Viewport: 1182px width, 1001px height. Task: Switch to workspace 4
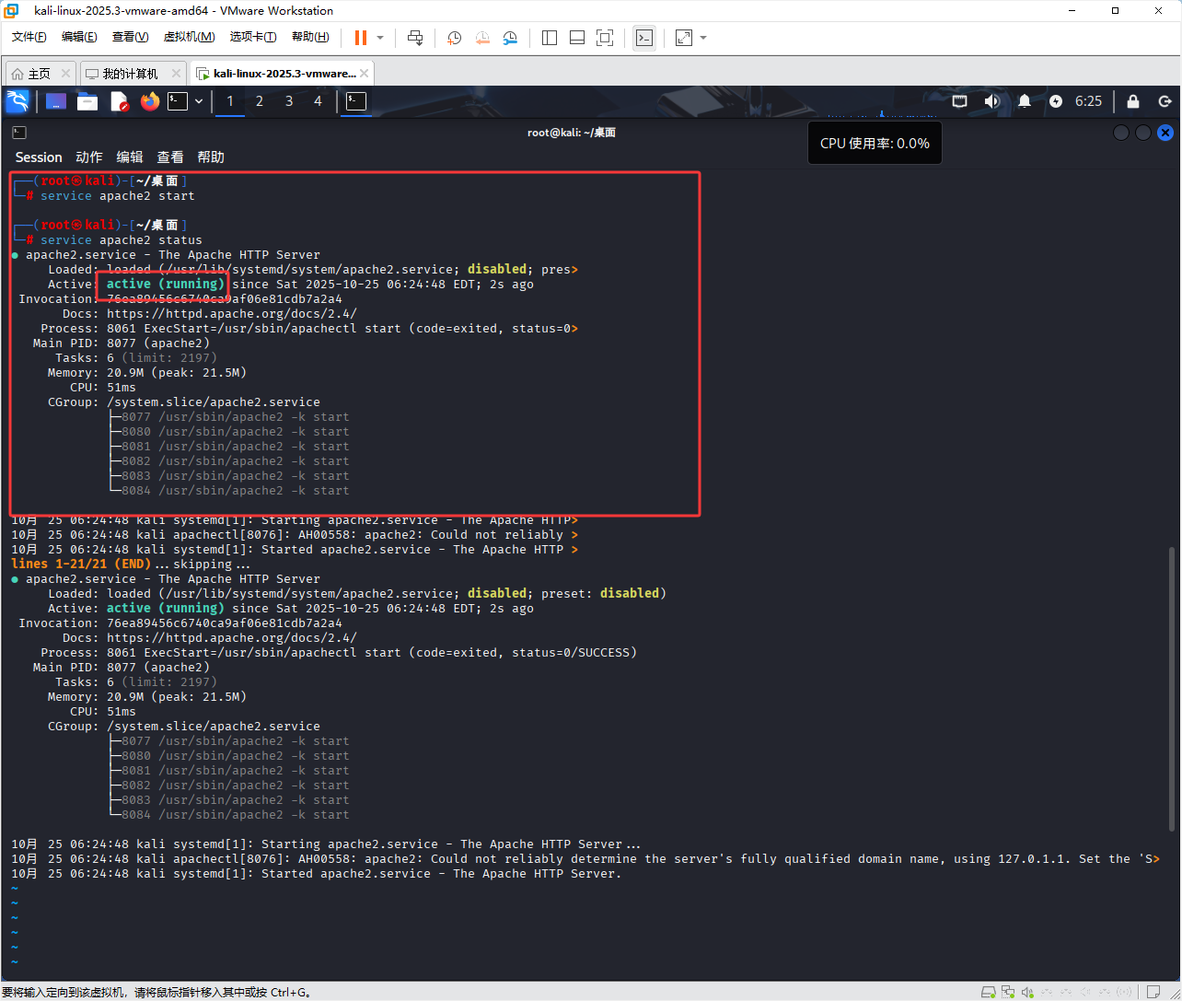319,101
